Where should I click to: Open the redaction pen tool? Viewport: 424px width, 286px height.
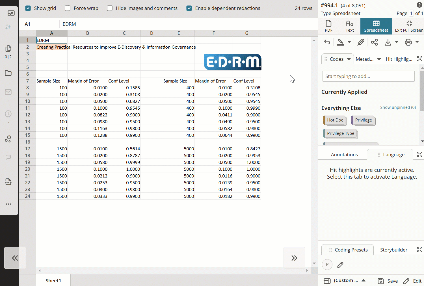coord(340,42)
